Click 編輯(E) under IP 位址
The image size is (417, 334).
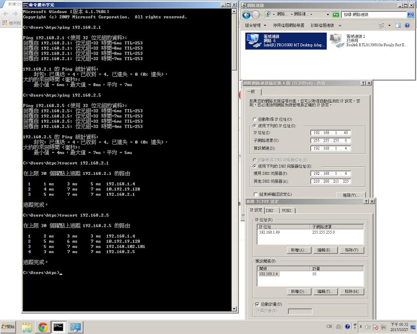click(x=325, y=250)
